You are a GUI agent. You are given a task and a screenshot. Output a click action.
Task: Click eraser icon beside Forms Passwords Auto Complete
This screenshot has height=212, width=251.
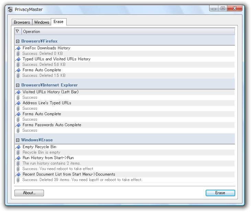(18, 125)
